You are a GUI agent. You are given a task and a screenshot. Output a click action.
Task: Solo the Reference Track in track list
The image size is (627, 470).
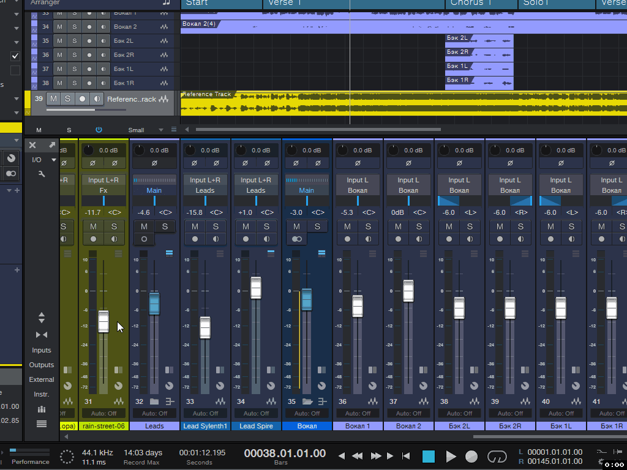coord(67,99)
